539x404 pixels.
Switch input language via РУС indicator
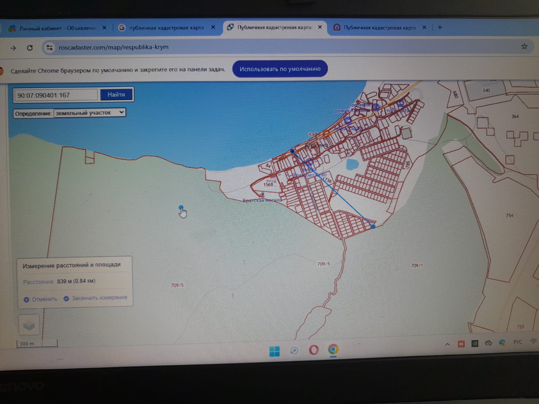(x=517, y=342)
